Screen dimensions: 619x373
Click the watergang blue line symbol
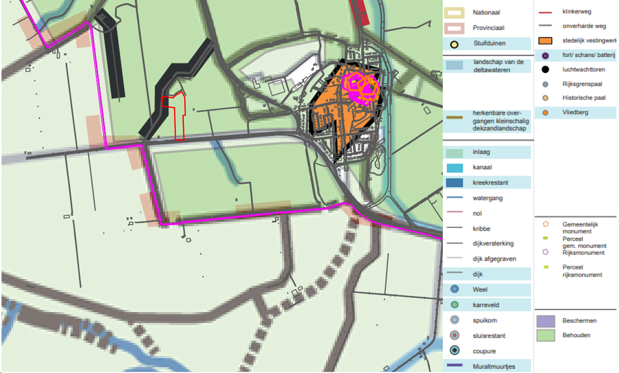454,198
